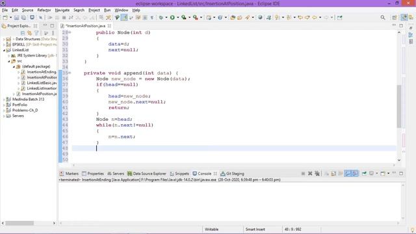Click the External Tools run icon

(196, 18)
